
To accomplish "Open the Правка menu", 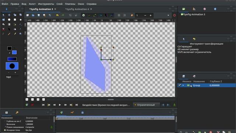I will pyautogui.click(x=15, y=4).
